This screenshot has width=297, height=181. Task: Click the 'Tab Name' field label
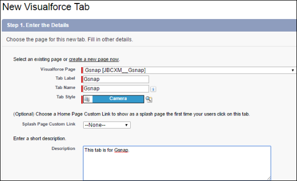pyautogui.click(x=65, y=87)
